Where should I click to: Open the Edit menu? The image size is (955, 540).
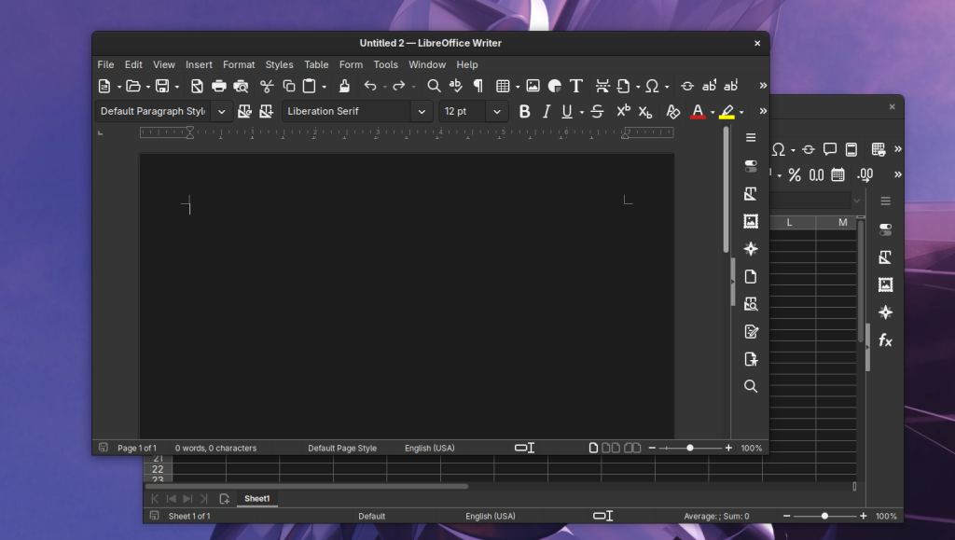[133, 64]
